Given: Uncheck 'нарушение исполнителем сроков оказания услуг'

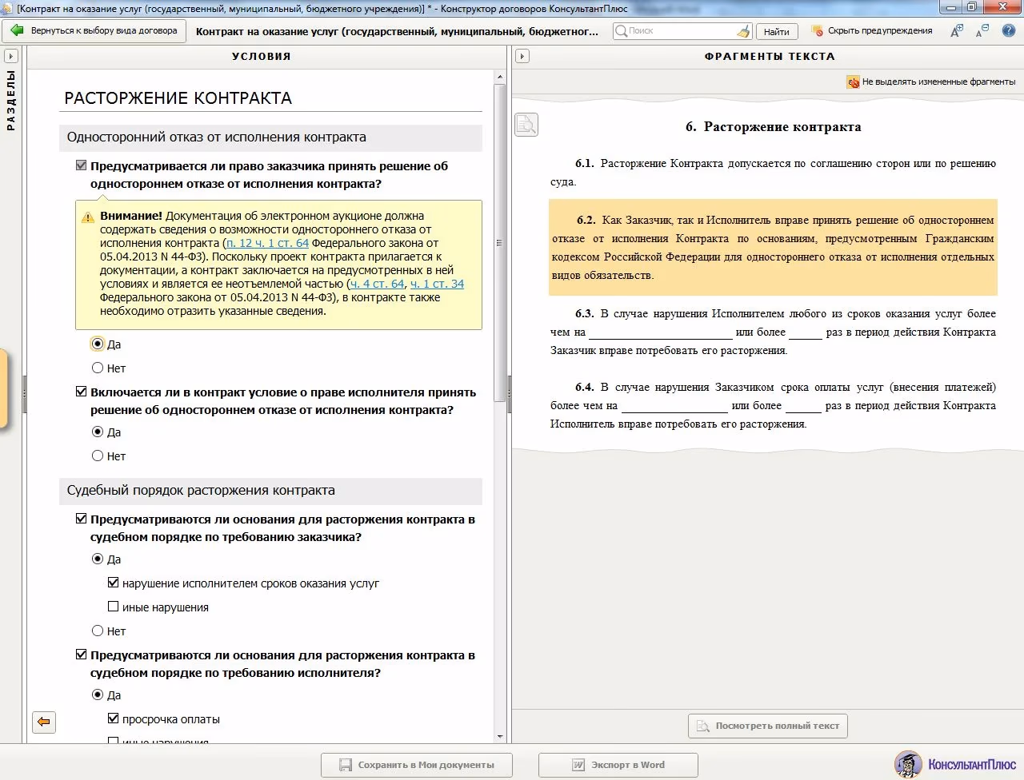Looking at the screenshot, I should coord(113,583).
